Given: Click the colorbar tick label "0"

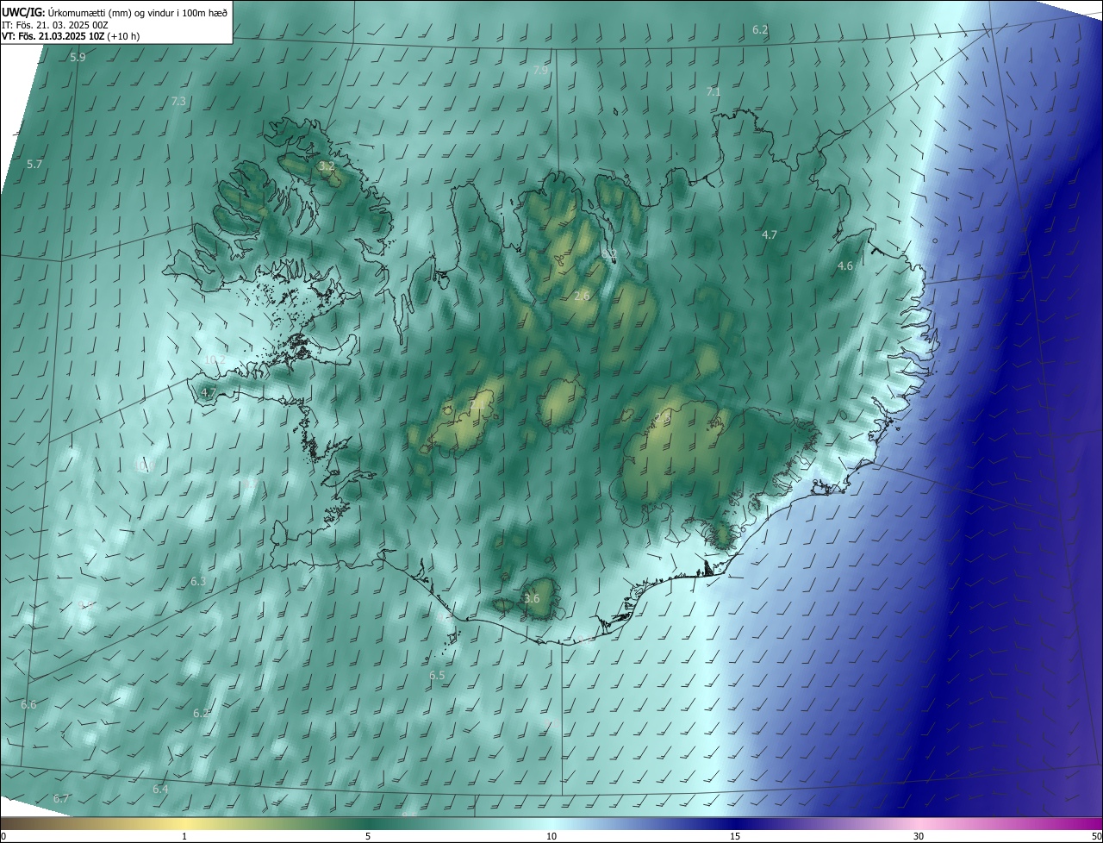Looking at the screenshot, I should click(x=3, y=836).
